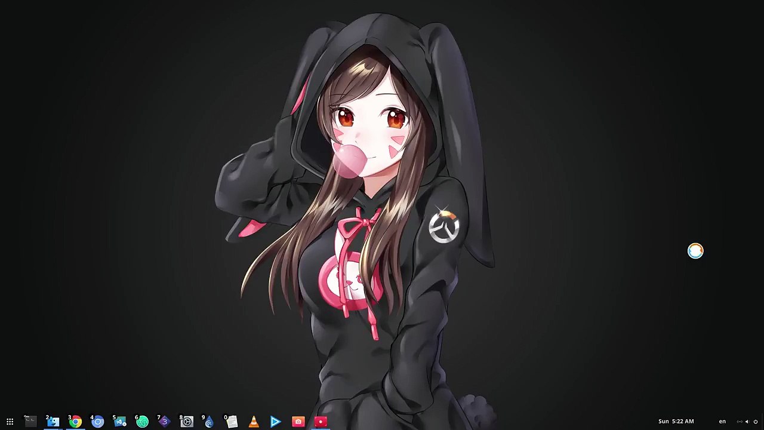Open the green GitKraken dock icon
Screen dimensions: 764x430
click(142, 422)
